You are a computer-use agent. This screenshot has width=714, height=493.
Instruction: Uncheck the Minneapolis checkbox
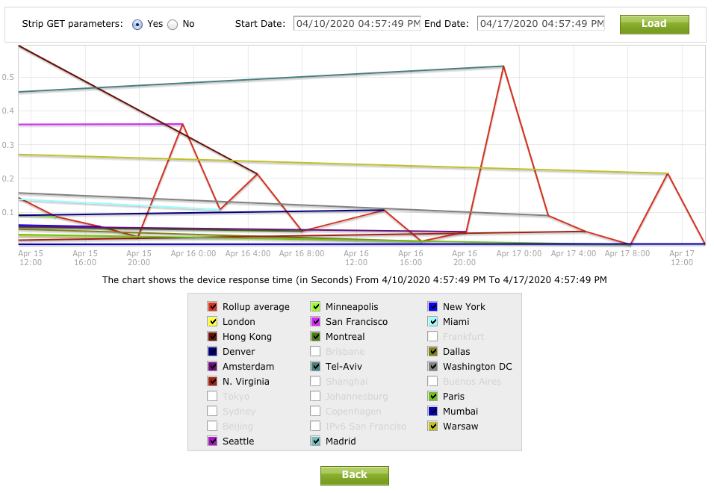316,307
